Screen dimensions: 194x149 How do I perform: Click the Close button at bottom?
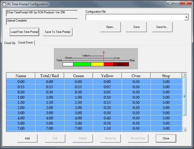[166, 138]
